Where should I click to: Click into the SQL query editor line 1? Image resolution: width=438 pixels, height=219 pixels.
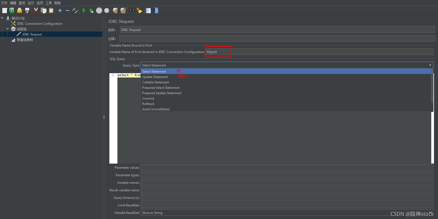tap(129, 75)
